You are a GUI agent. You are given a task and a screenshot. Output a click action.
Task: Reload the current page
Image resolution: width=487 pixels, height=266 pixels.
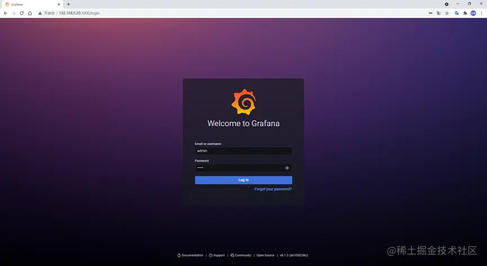22,13
